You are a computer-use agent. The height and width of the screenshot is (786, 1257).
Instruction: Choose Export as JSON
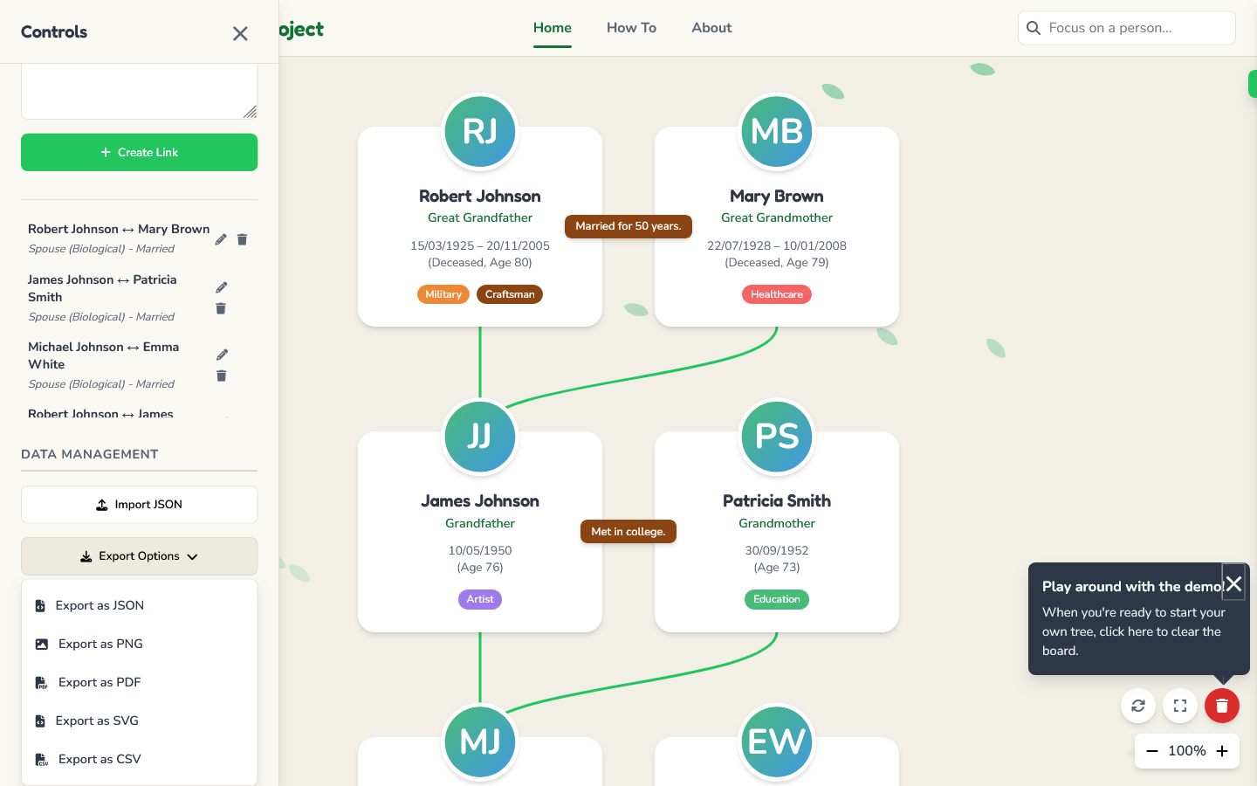coord(139,605)
